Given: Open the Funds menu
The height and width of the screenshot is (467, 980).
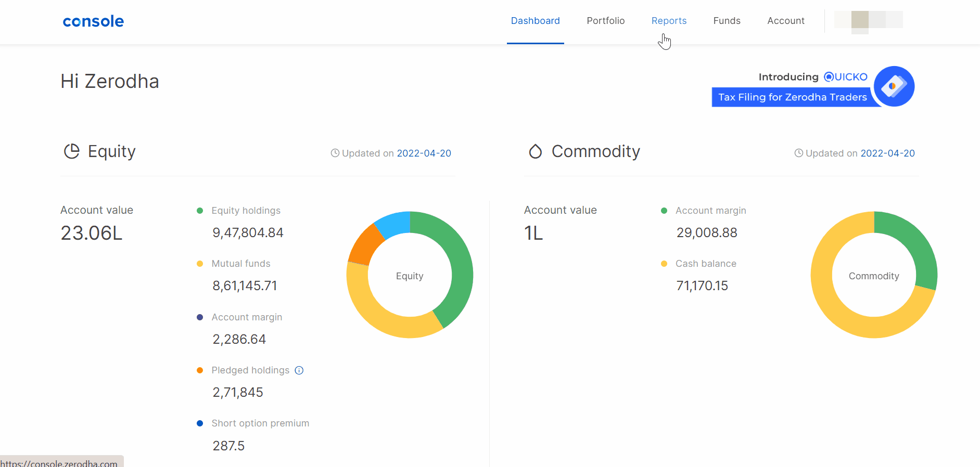Looking at the screenshot, I should coord(727,21).
